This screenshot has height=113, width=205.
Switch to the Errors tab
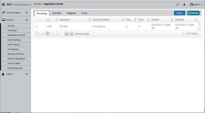(84, 13)
